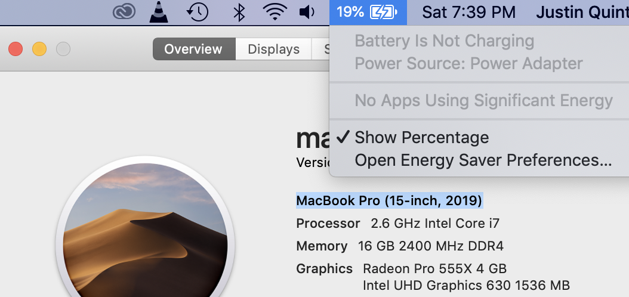The height and width of the screenshot is (297, 629).
Task: Close the About This Mac window
Action: pyautogui.click(x=16, y=49)
